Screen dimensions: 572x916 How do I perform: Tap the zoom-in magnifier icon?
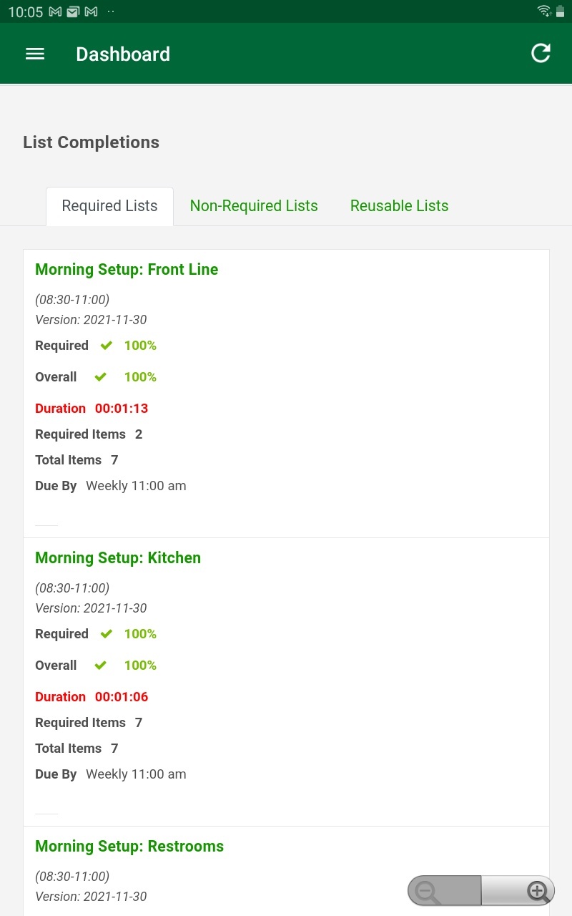(538, 891)
